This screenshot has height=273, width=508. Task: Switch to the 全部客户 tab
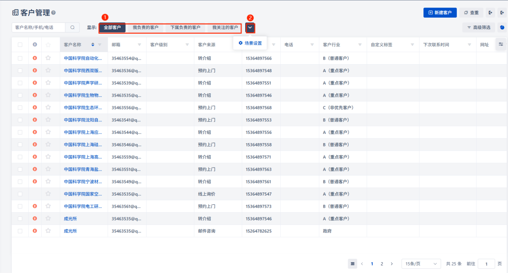(x=112, y=28)
